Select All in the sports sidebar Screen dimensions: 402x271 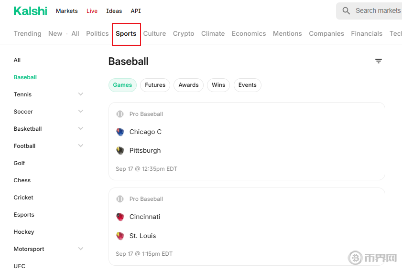point(17,60)
